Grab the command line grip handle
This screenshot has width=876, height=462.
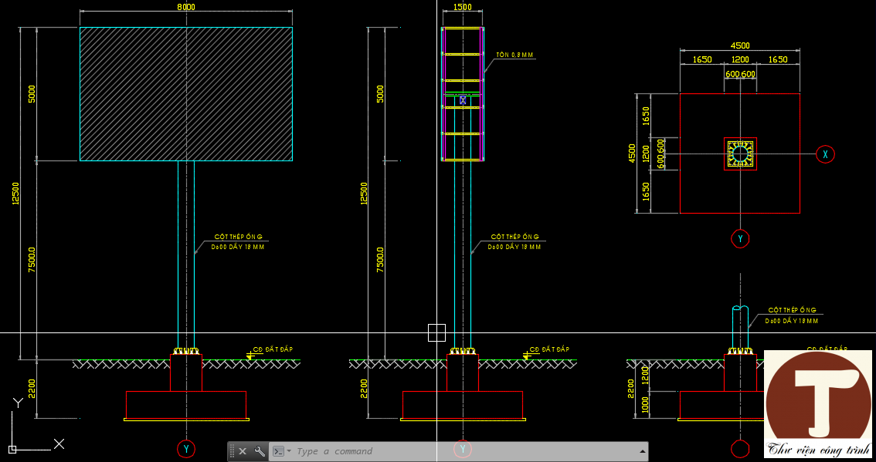pyautogui.click(x=232, y=451)
